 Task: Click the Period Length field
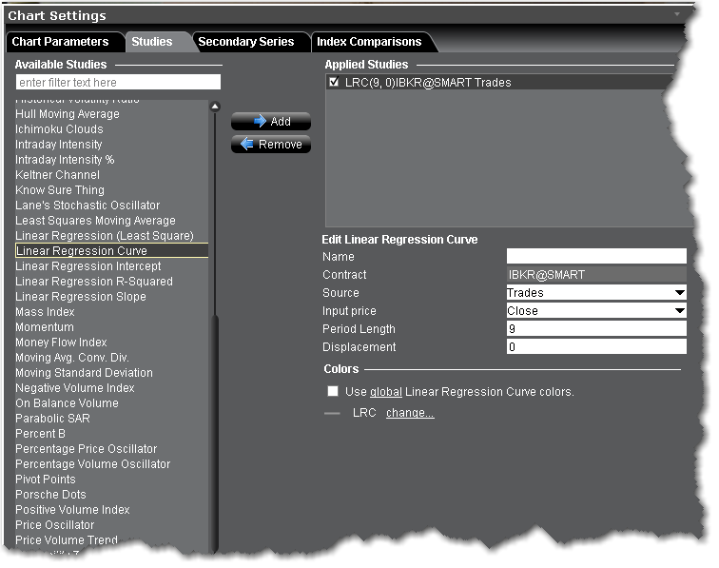click(x=595, y=329)
